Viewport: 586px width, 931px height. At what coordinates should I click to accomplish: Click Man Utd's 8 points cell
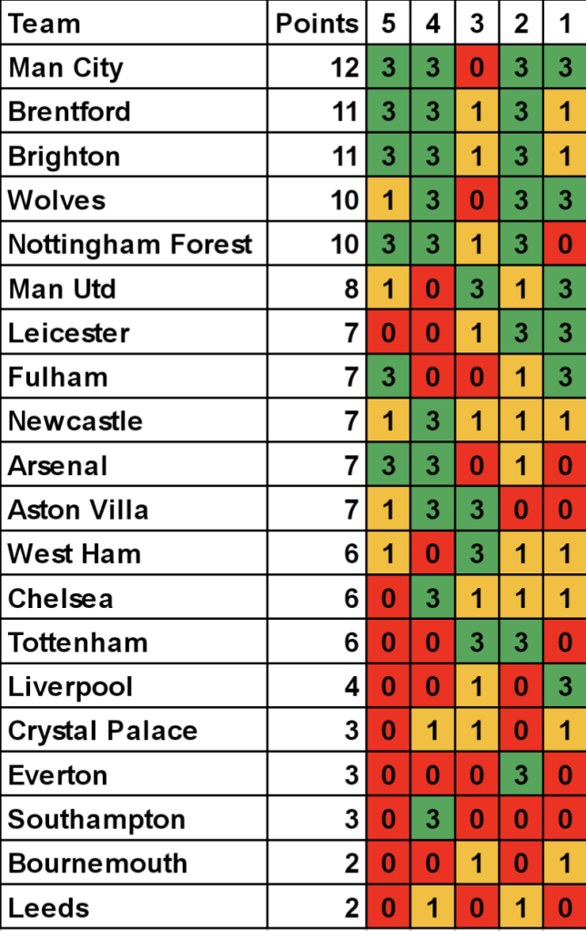click(x=353, y=288)
